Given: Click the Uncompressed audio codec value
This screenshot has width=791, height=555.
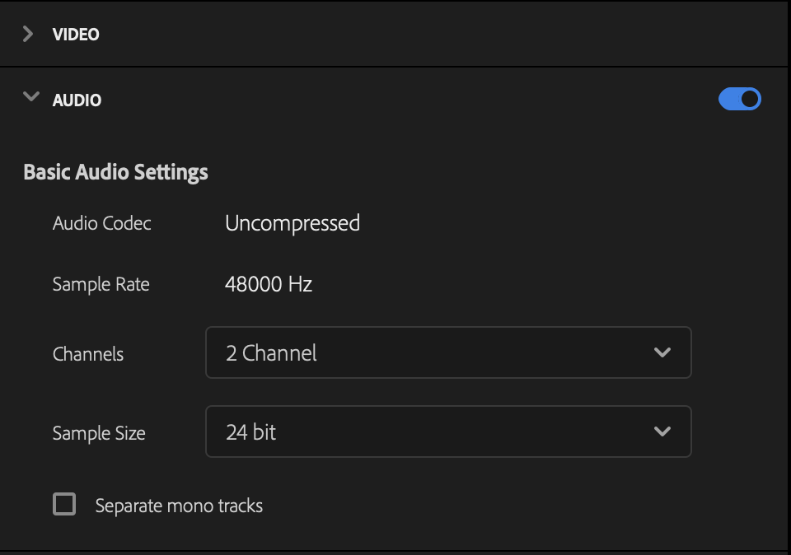Looking at the screenshot, I should (x=293, y=223).
